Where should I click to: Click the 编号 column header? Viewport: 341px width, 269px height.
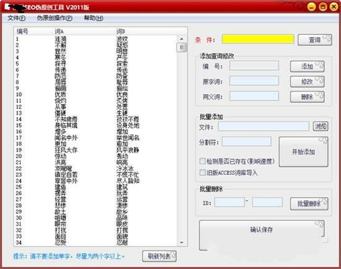(22, 32)
